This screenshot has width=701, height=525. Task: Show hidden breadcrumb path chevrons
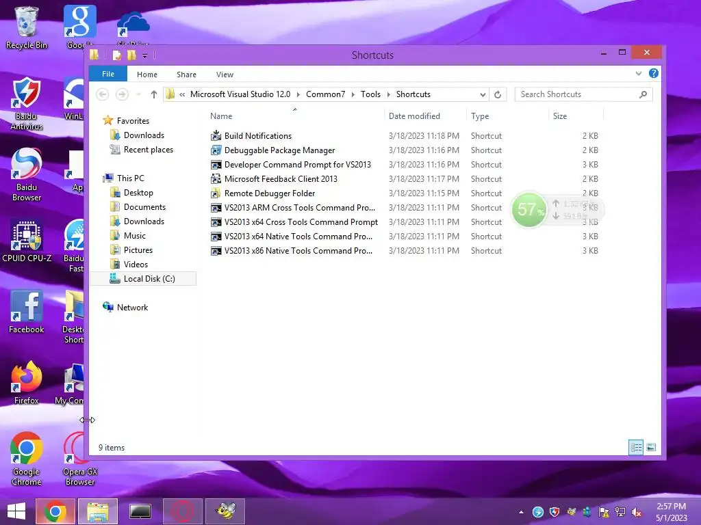(x=182, y=94)
